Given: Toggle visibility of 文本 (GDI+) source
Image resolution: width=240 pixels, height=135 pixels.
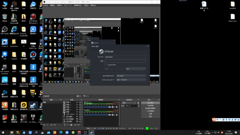Looking at the screenshot, I should [x=77, y=114].
